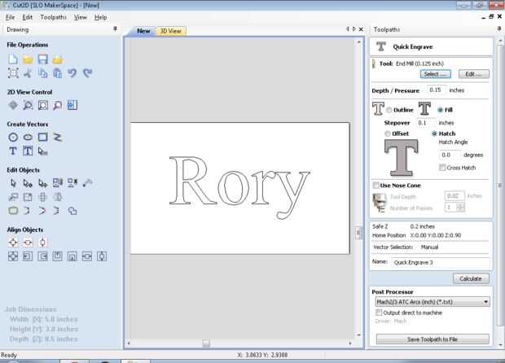Switch to the New drawing tab
The image size is (505, 363).
tap(143, 31)
